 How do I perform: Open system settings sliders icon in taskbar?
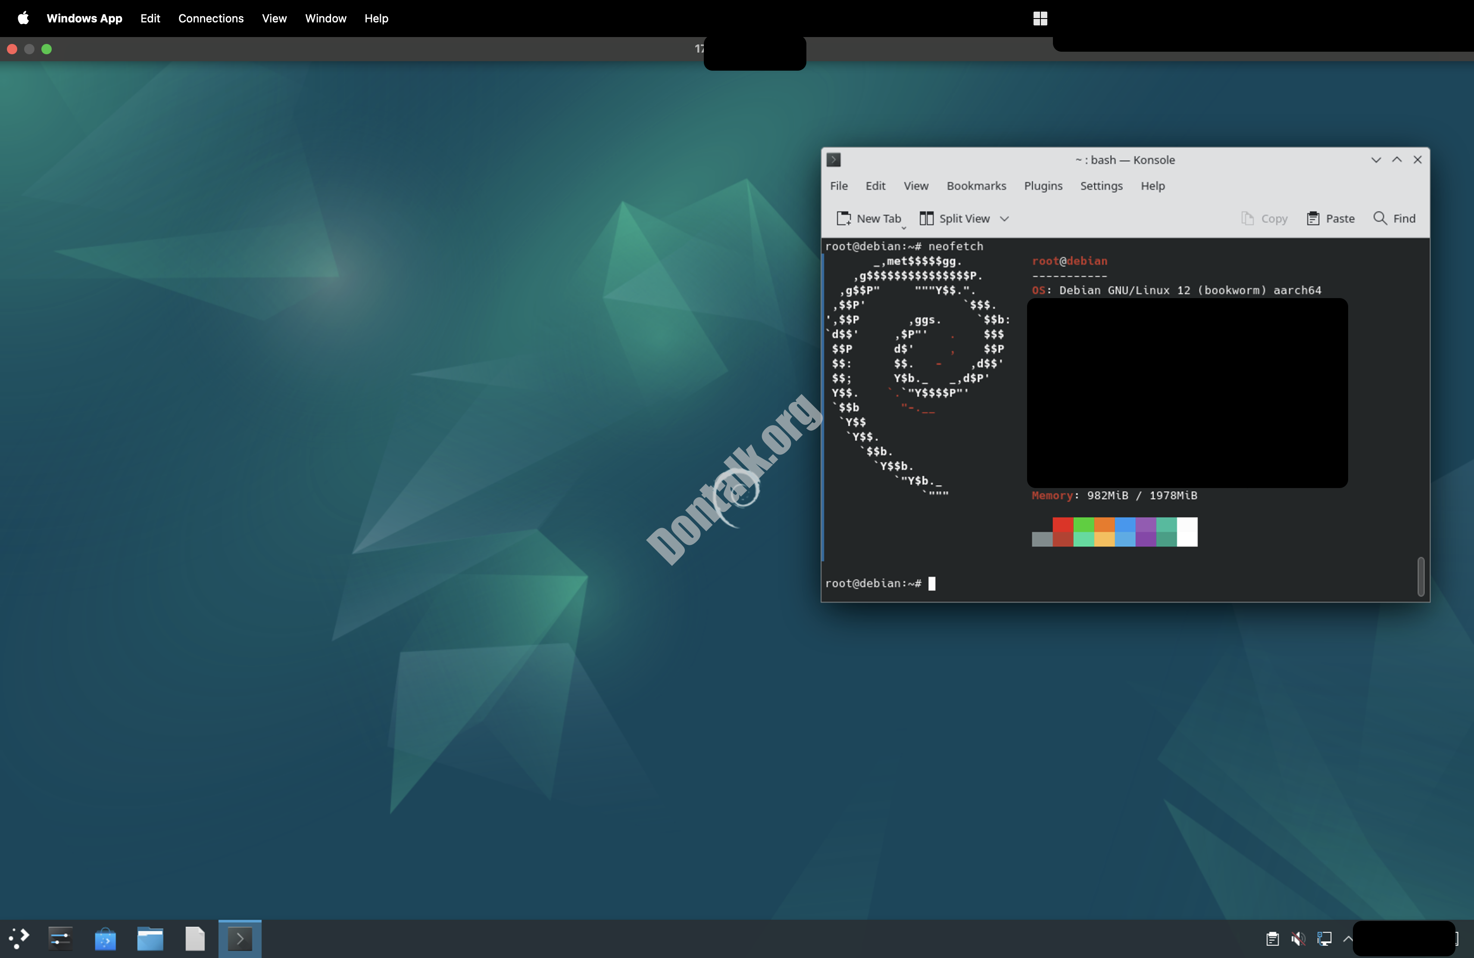[59, 938]
